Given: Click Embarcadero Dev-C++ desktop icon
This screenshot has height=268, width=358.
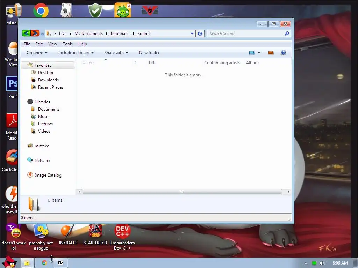Looking at the screenshot, I should pos(123,237).
